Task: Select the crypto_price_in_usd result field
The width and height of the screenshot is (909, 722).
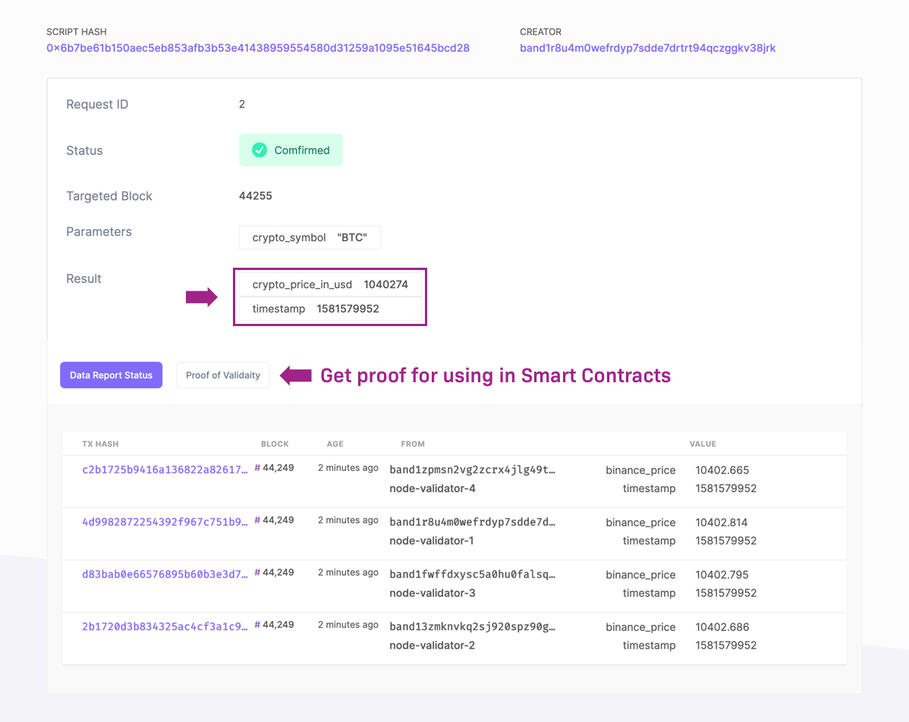Action: click(x=330, y=284)
